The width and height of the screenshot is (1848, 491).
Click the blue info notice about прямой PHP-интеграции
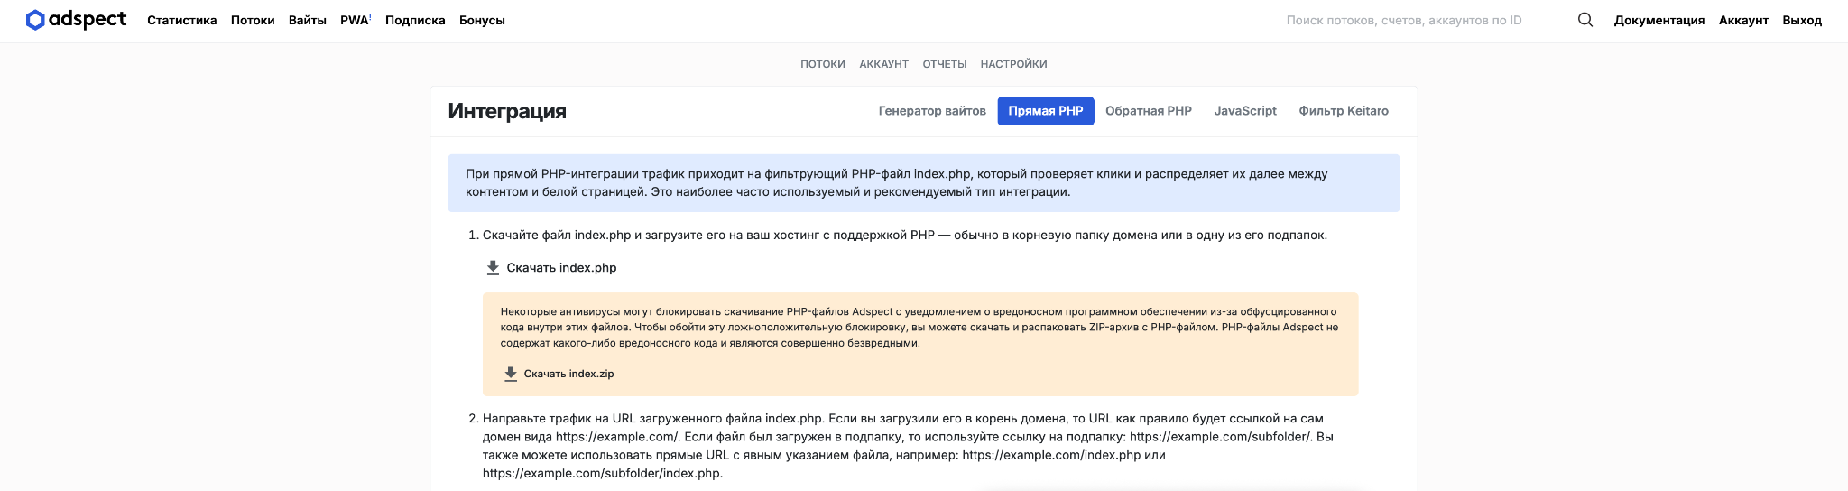[x=924, y=183]
